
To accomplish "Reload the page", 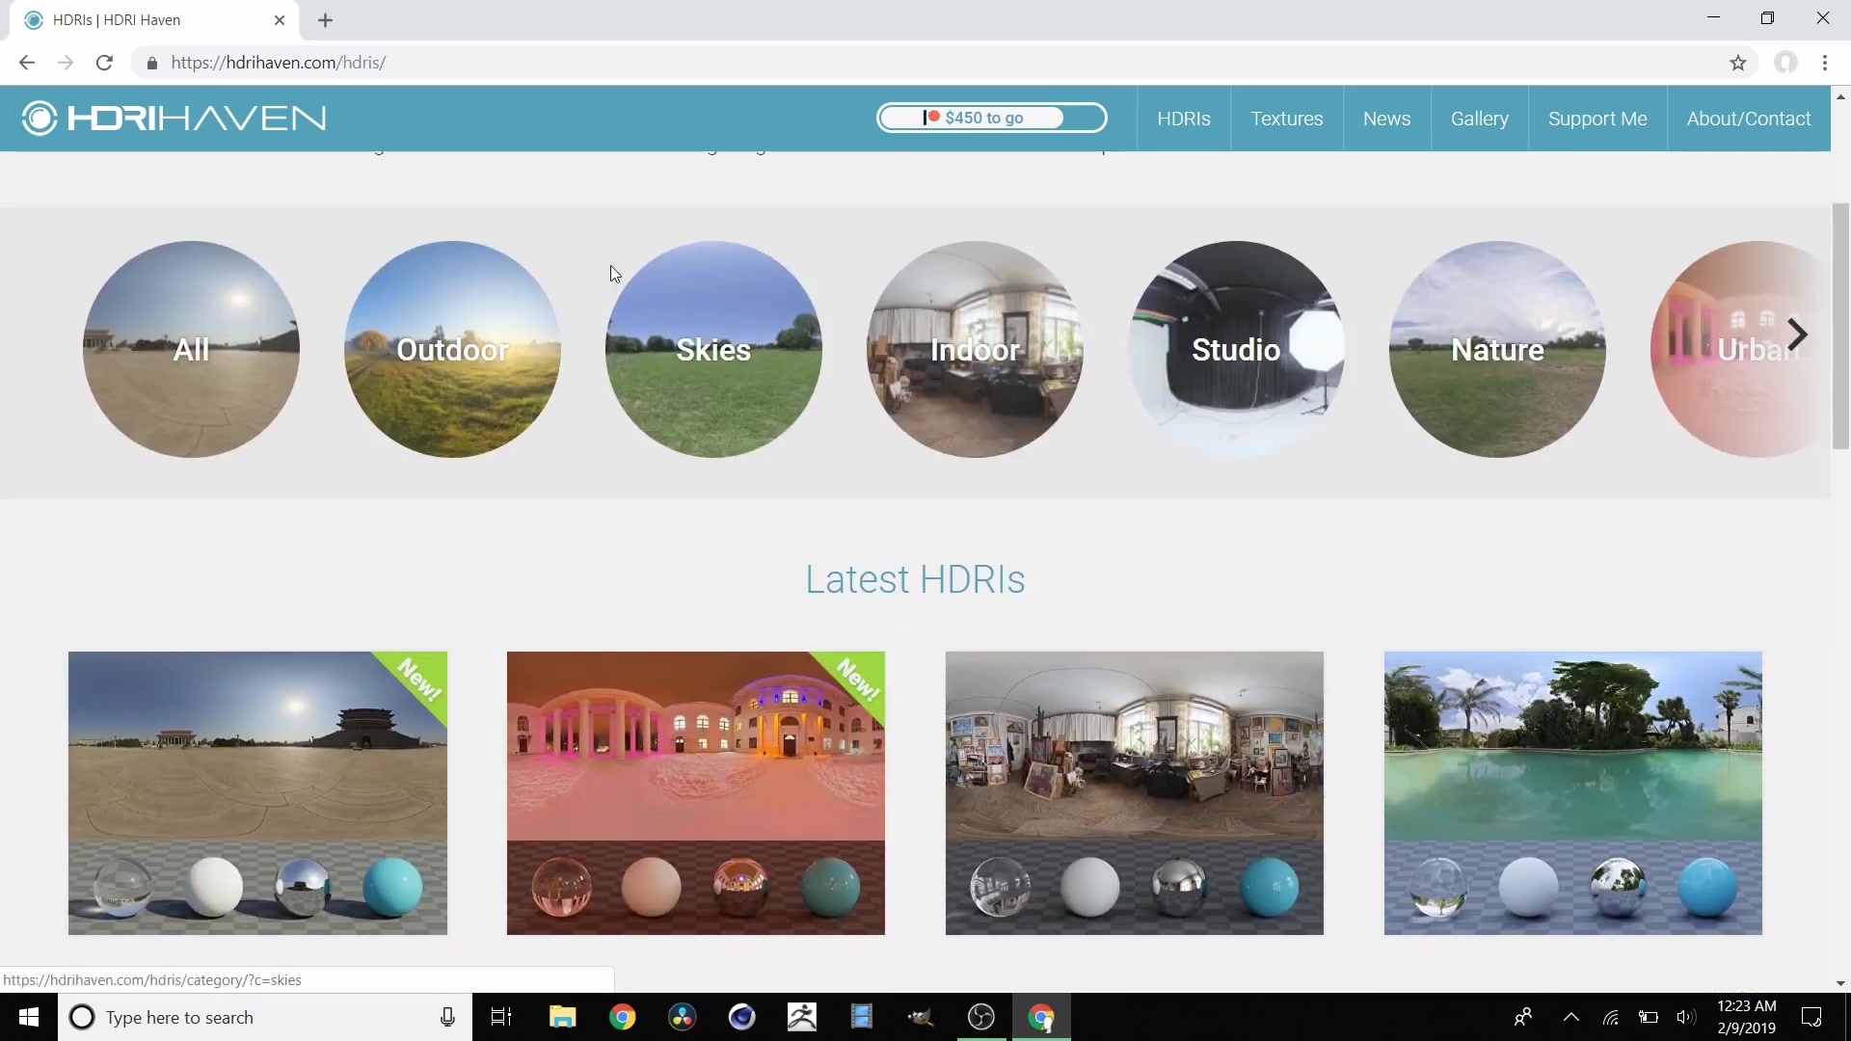I will (104, 63).
